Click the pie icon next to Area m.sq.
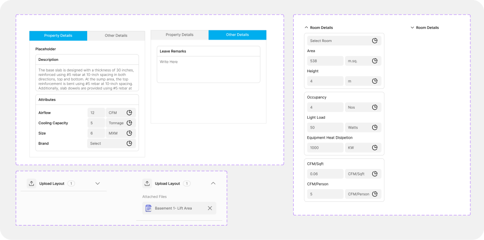Viewport: 484px width, 240px height. pos(375,61)
